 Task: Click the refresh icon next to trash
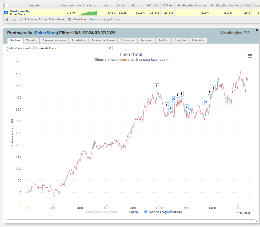(14, 19)
